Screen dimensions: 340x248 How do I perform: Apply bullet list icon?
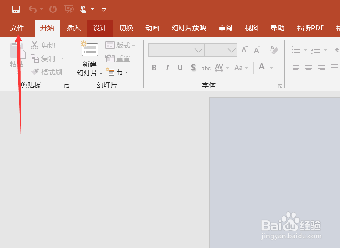tap(296, 50)
